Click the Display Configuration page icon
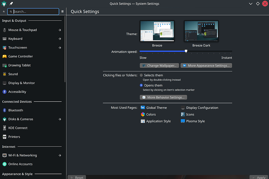 pyautogui.click(x=183, y=108)
